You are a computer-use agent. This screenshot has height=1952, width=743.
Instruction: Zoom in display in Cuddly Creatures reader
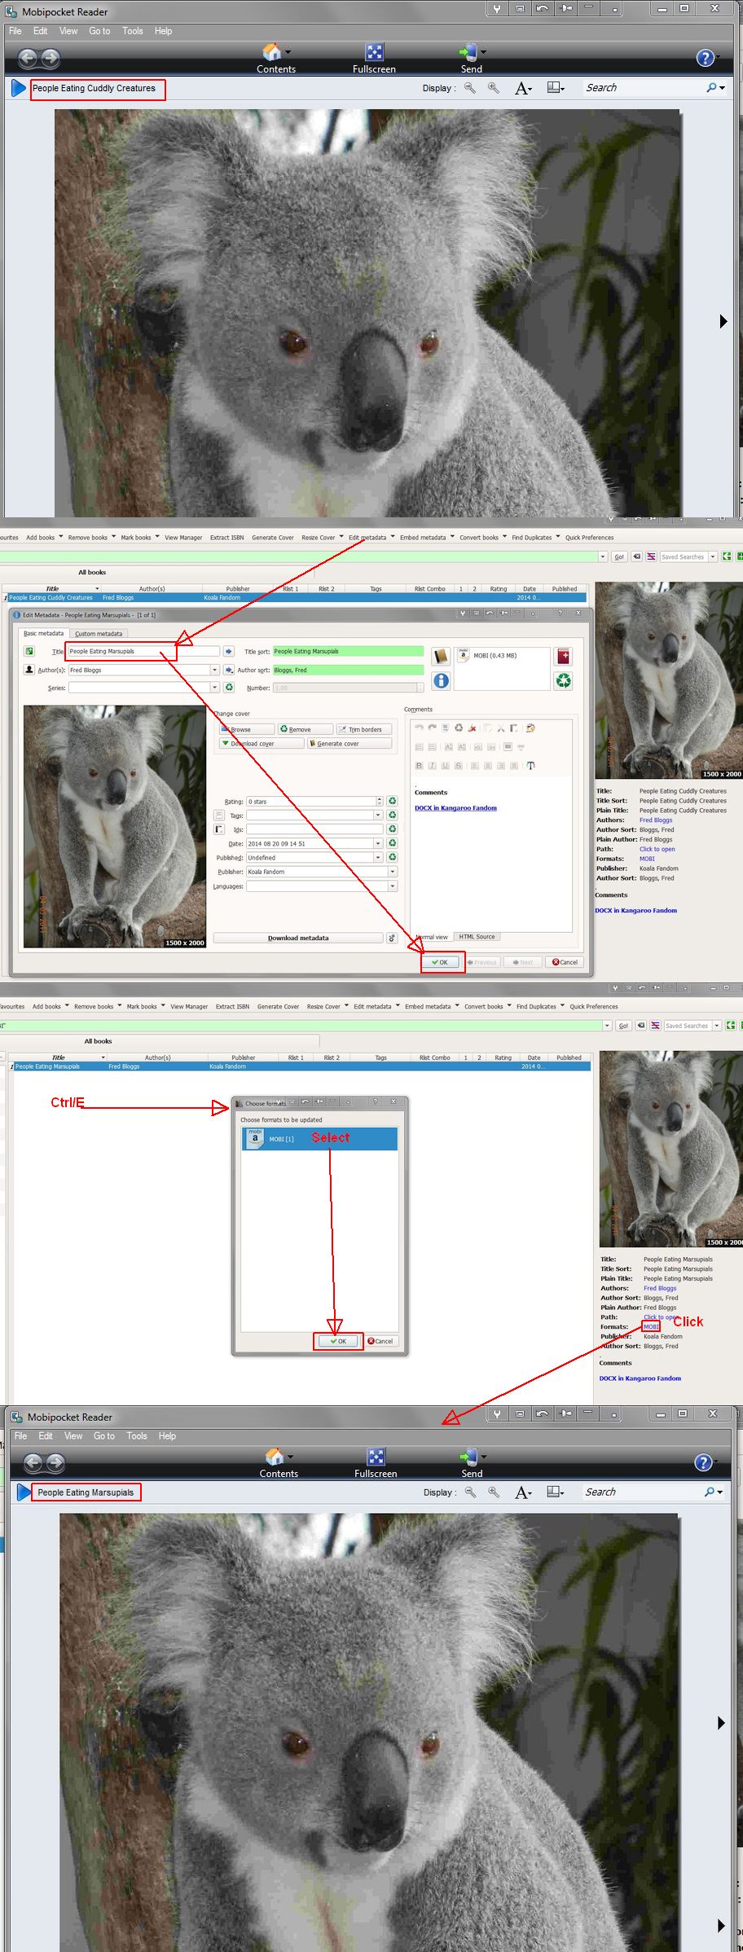[494, 88]
